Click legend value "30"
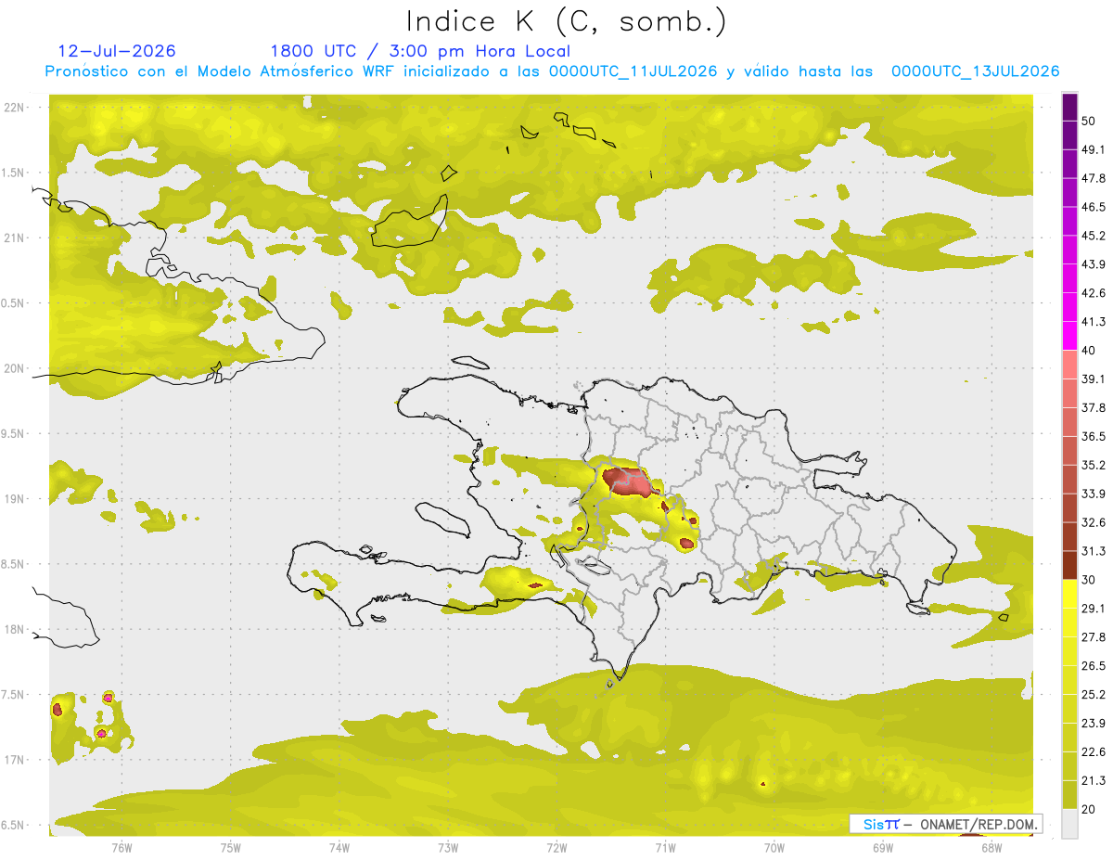The height and width of the screenshot is (860, 1113). 1089,580
